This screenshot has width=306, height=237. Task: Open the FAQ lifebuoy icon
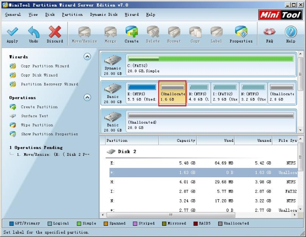point(269,32)
